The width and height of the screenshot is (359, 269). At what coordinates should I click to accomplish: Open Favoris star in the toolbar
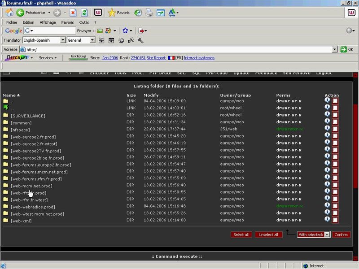coord(112,13)
